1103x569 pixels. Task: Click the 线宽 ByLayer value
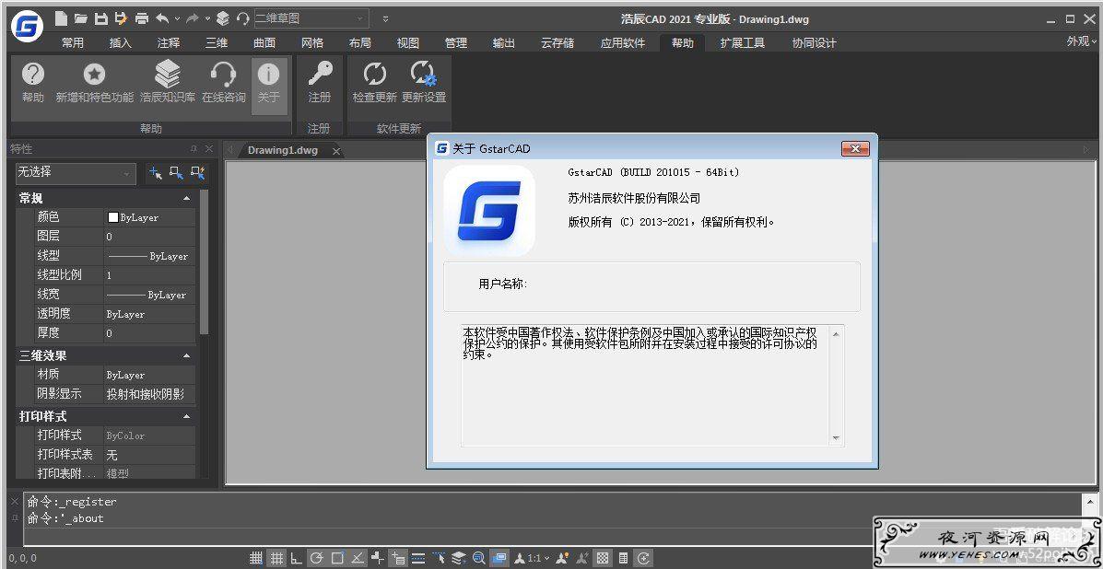[149, 295]
